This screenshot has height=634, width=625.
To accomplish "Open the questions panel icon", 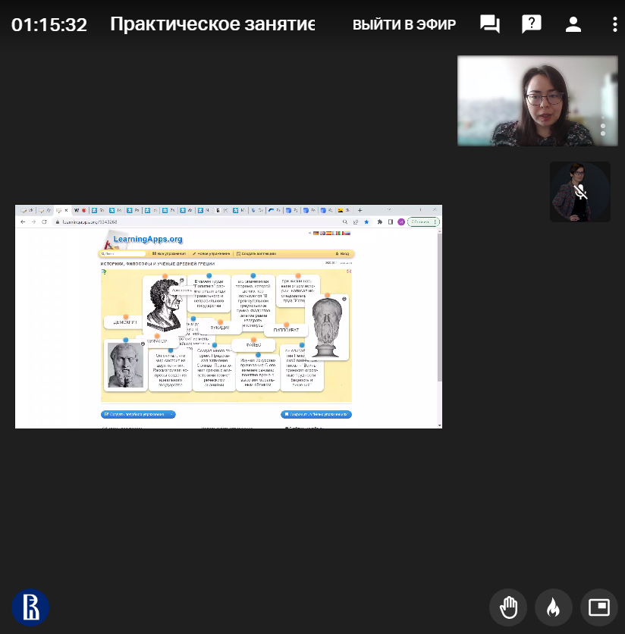I will pos(532,24).
